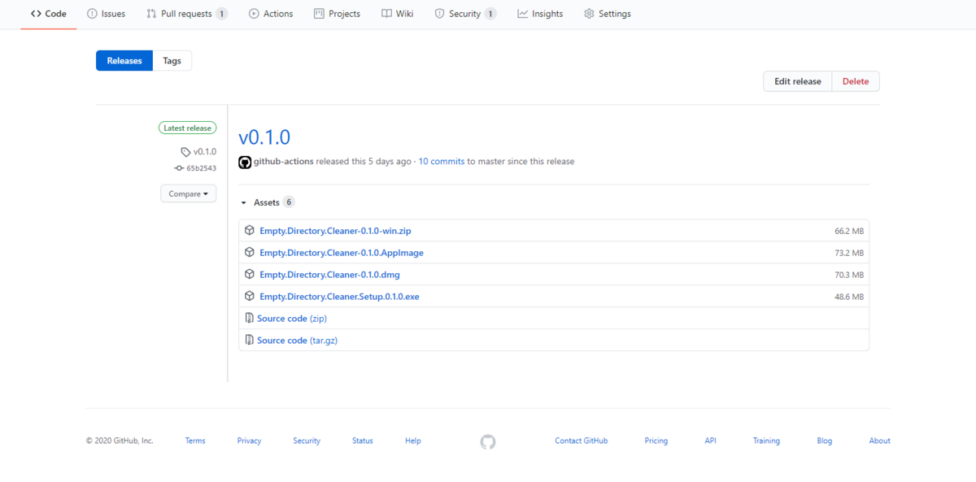The width and height of the screenshot is (976, 482).
Task: Open the Pricing footer link
Action: (x=656, y=441)
